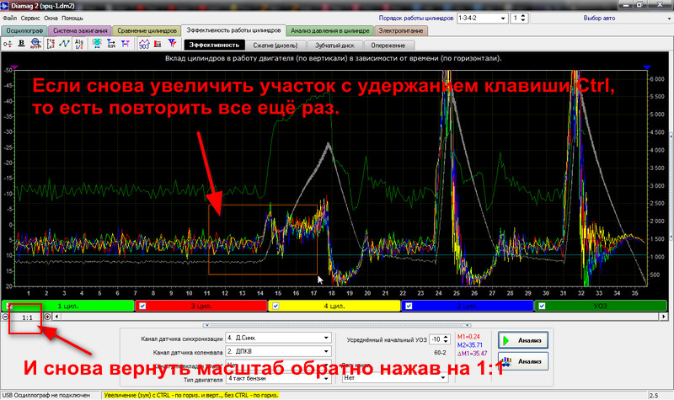Viewport: 674px width, 400px height.
Task: Click the RPM magnifier toolbar icon
Action: [x=35, y=44]
